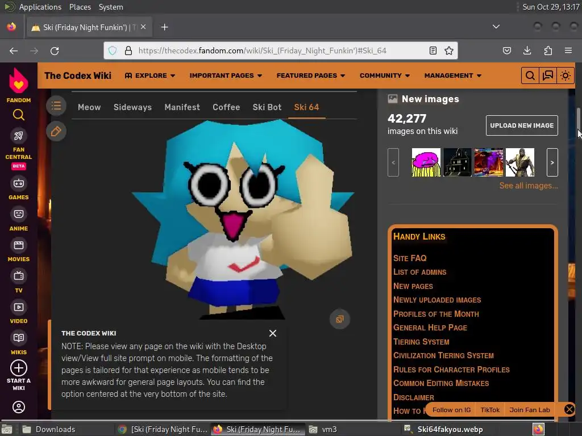Screen dimensions: 582x436
Task: Click Firefox back arrow
Action: [x=14, y=51]
